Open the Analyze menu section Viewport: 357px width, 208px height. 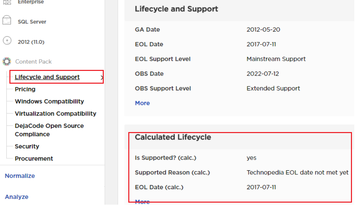click(16, 197)
